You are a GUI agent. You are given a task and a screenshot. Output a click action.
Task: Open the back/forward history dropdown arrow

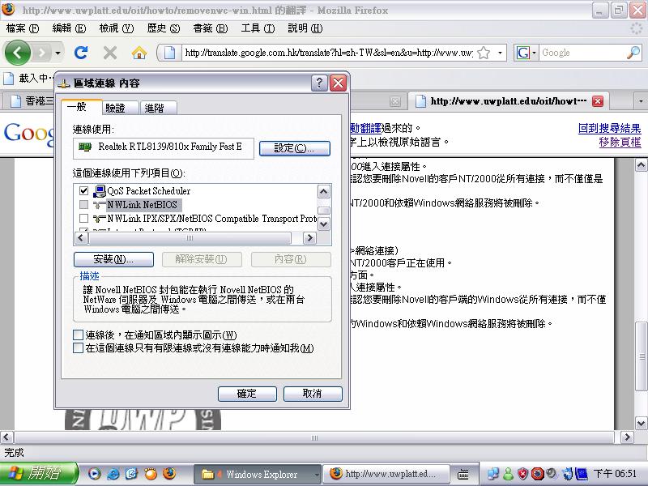[x=58, y=53]
